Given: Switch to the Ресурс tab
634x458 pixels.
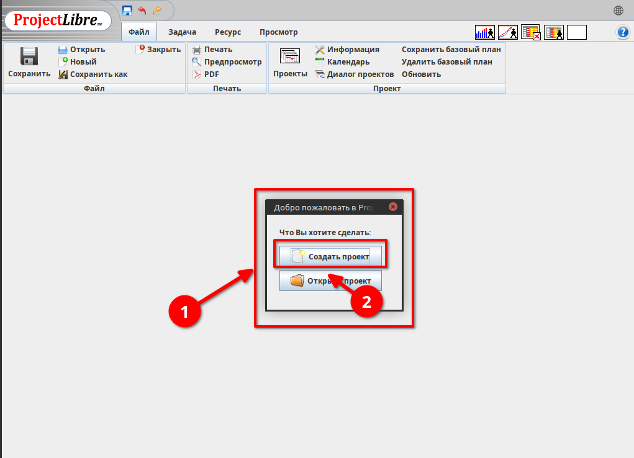Looking at the screenshot, I should (x=228, y=32).
